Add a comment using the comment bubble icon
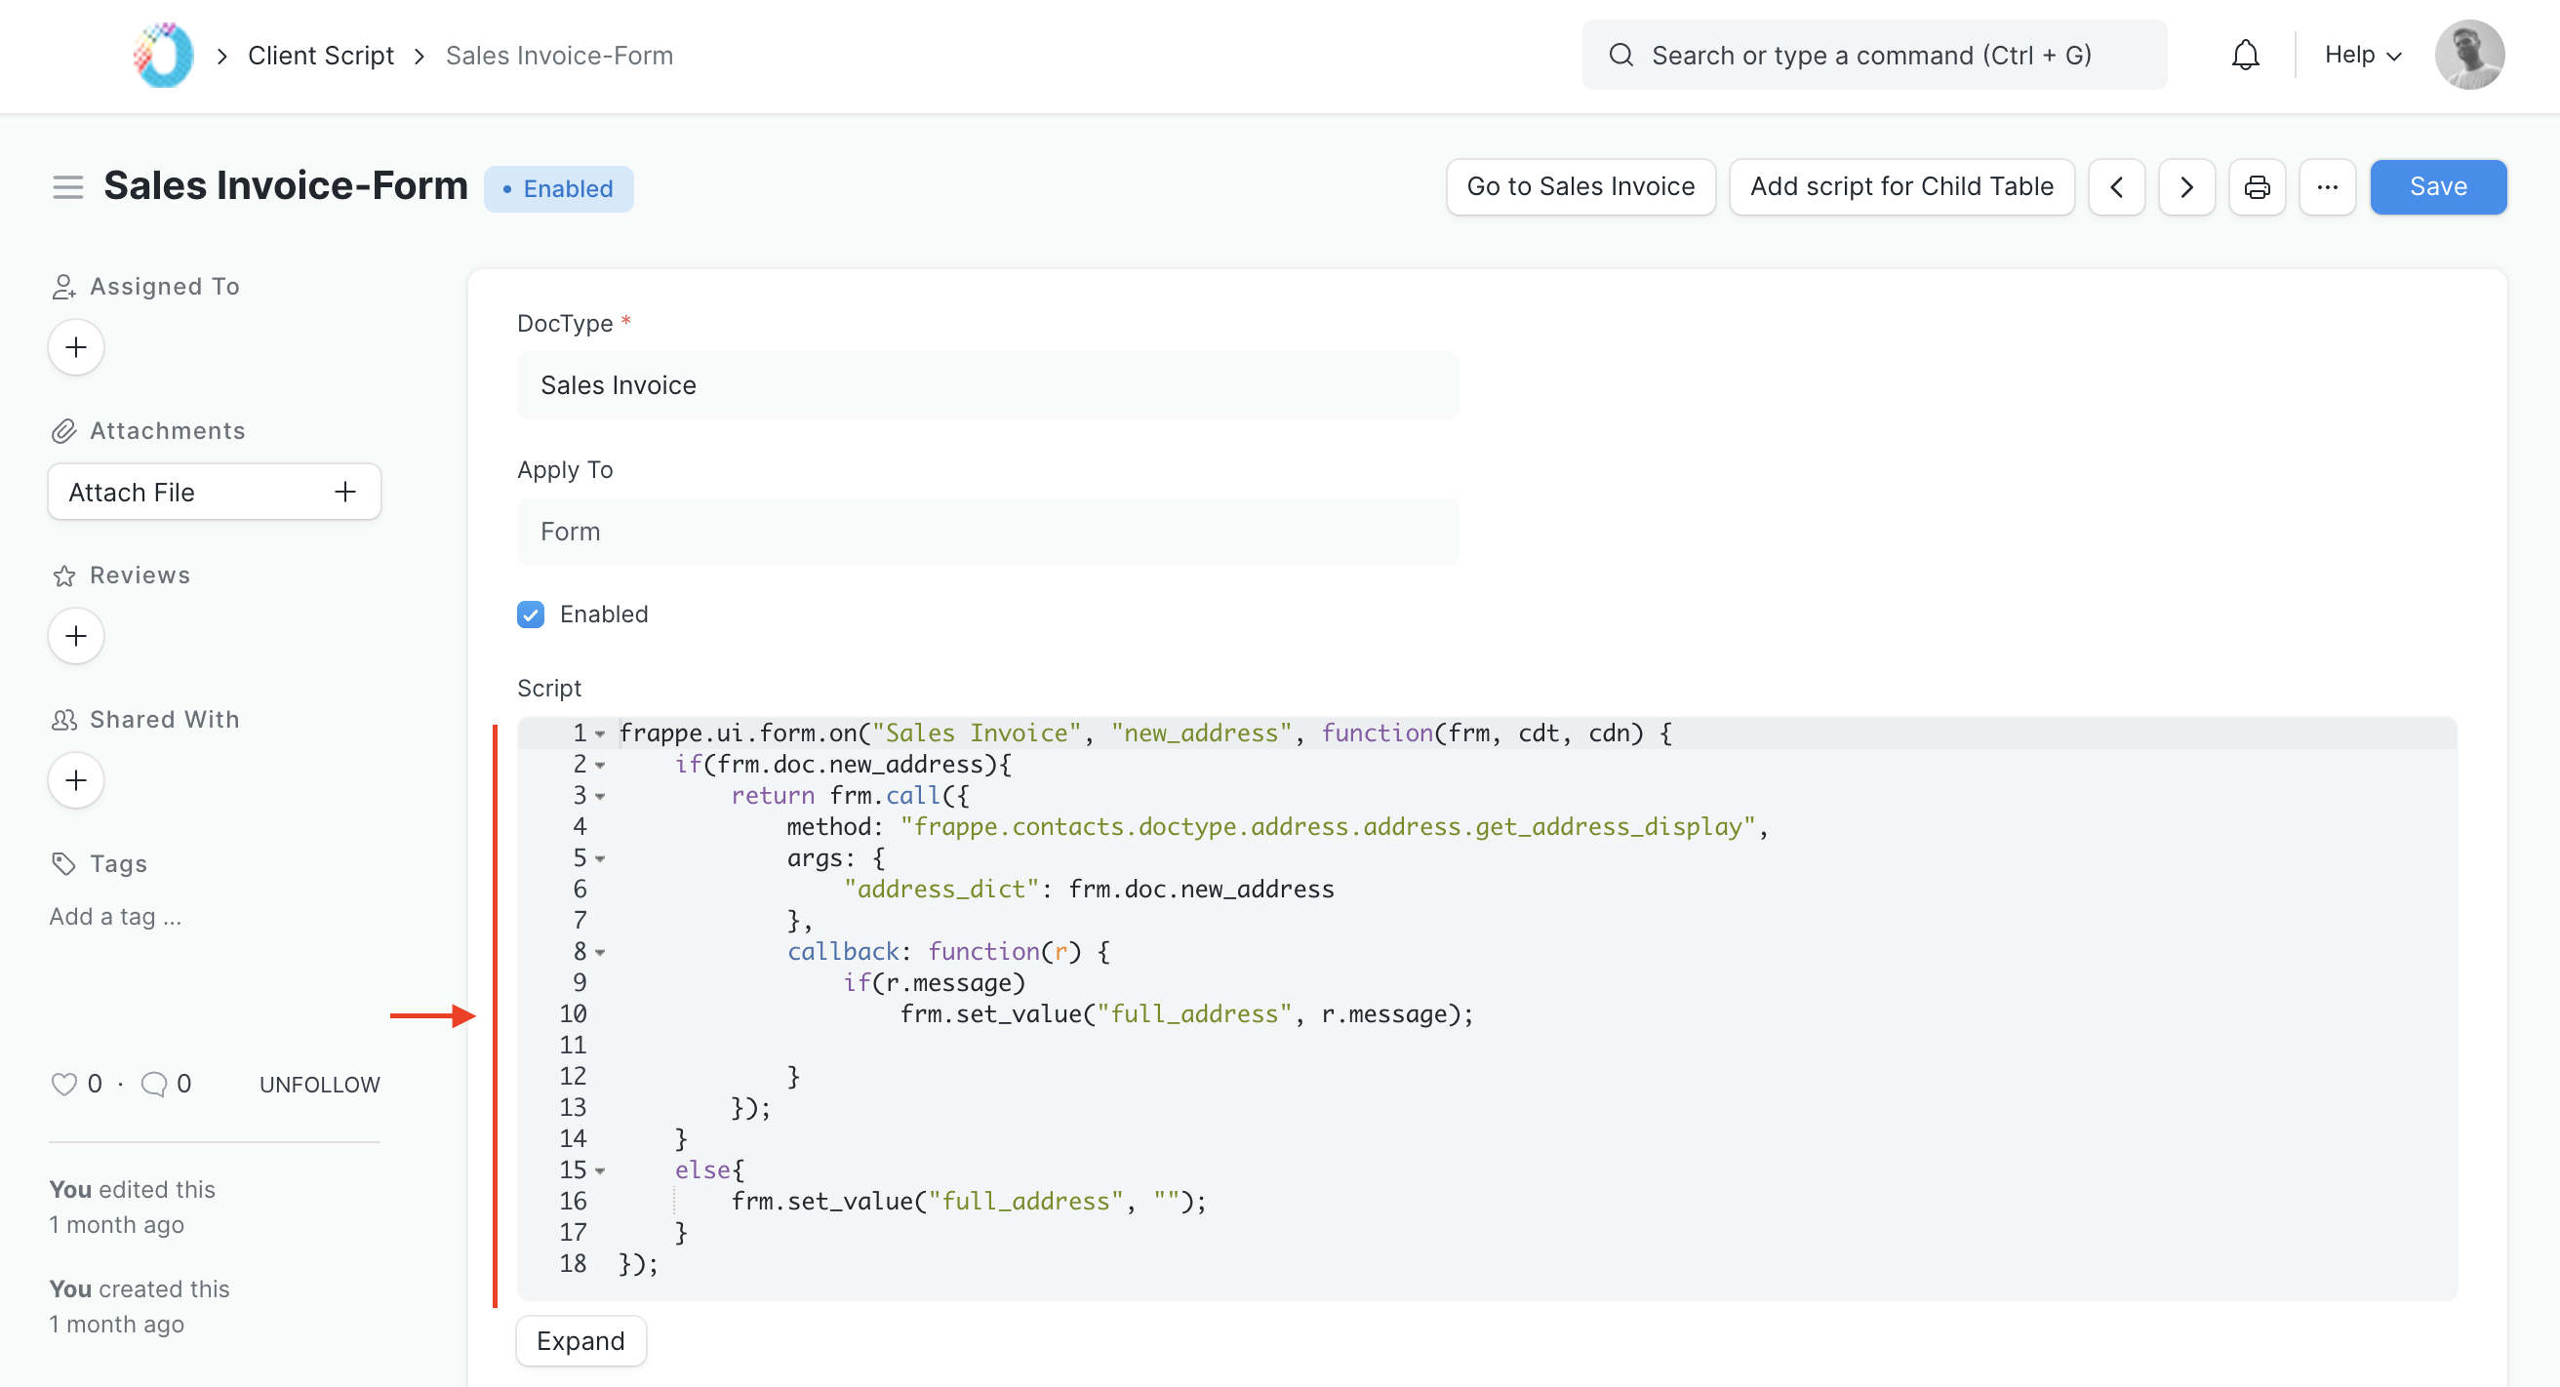The image size is (2560, 1387). (155, 1084)
